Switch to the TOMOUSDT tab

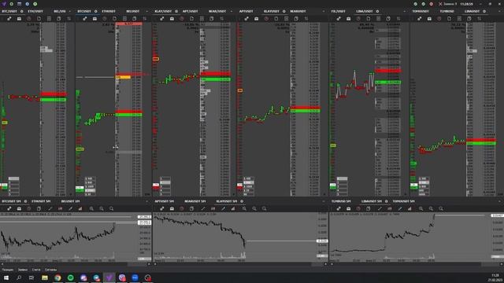421,11
